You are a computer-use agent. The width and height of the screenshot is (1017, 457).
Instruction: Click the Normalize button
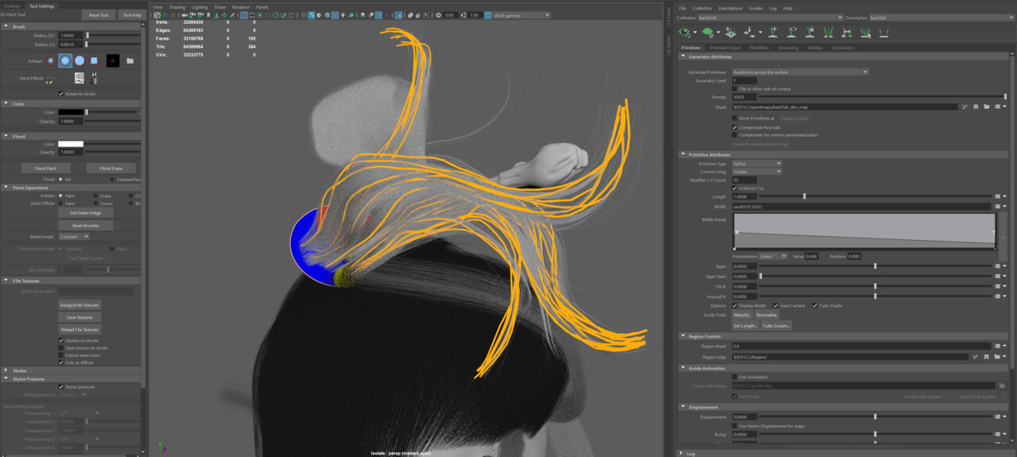tap(767, 316)
